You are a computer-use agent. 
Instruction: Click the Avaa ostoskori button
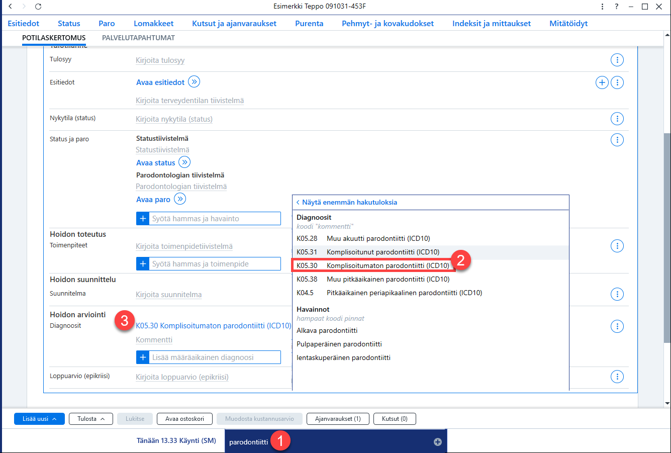coord(185,419)
